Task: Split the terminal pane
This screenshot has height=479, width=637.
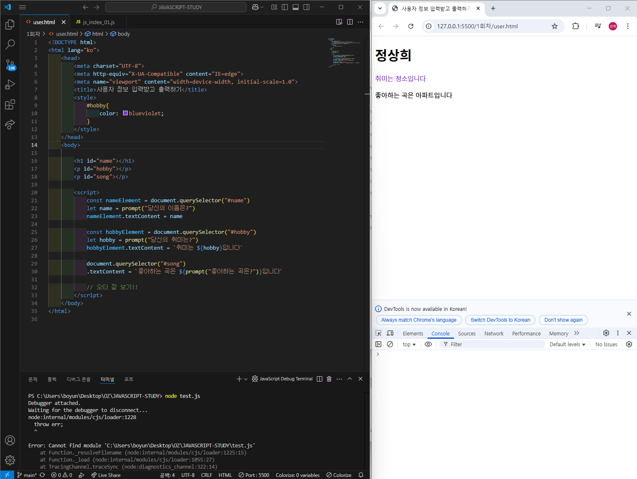Action: (319, 379)
